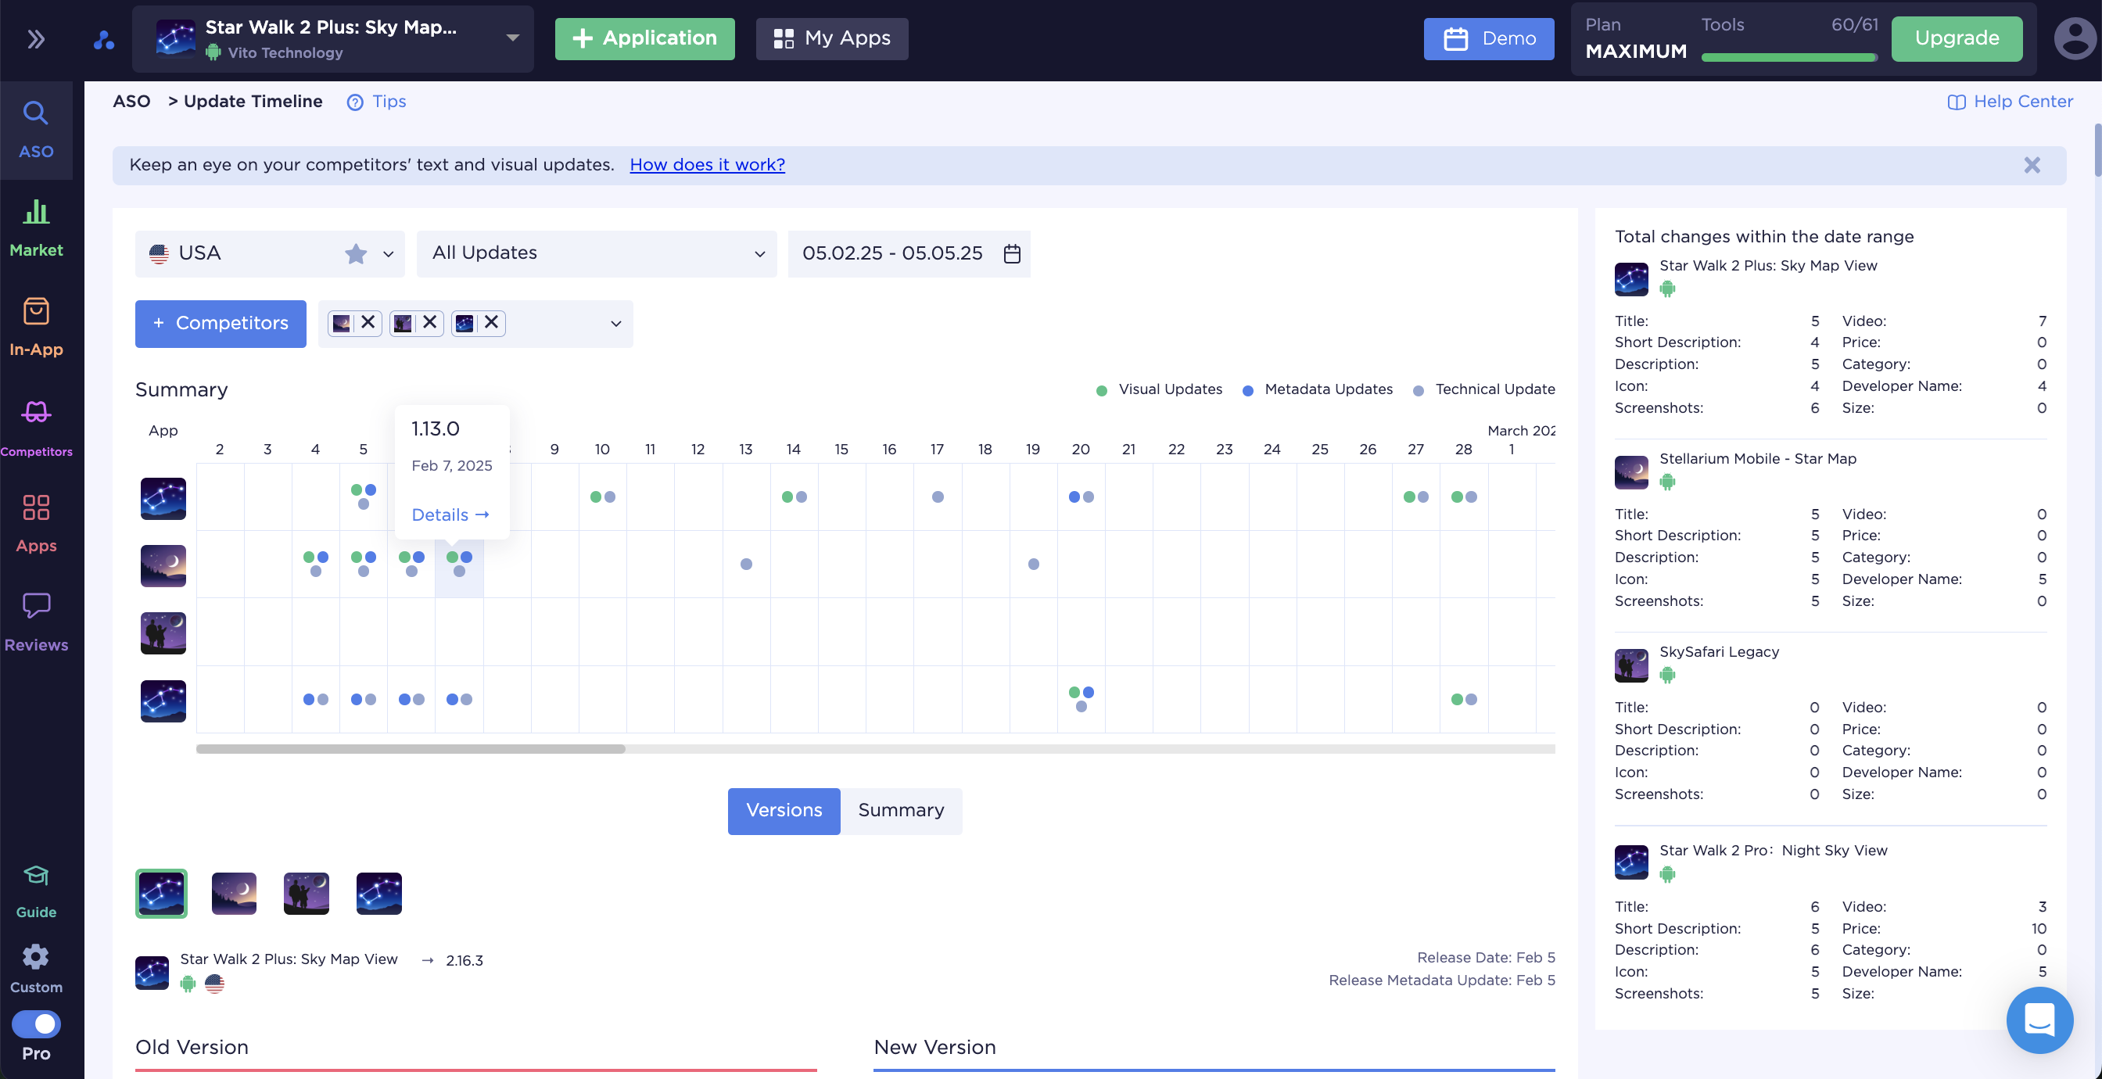
Task: Click the page vertical scrollbar
Action: point(2097,150)
